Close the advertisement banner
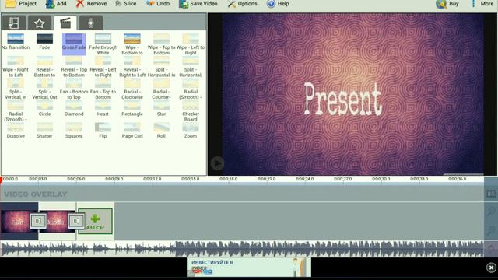The height and width of the screenshot is (280, 498). 491,268
